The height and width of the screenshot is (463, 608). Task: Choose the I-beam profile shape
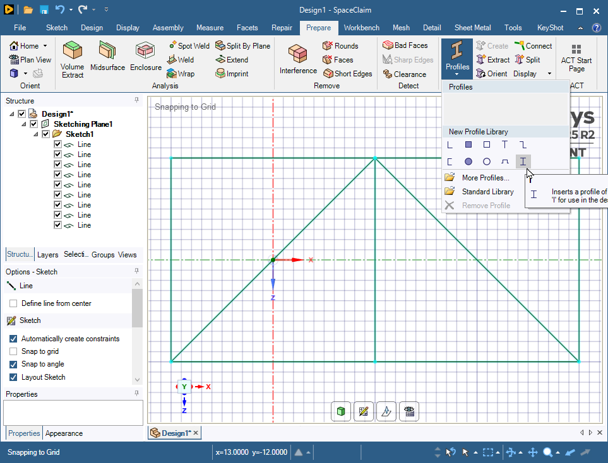click(523, 161)
